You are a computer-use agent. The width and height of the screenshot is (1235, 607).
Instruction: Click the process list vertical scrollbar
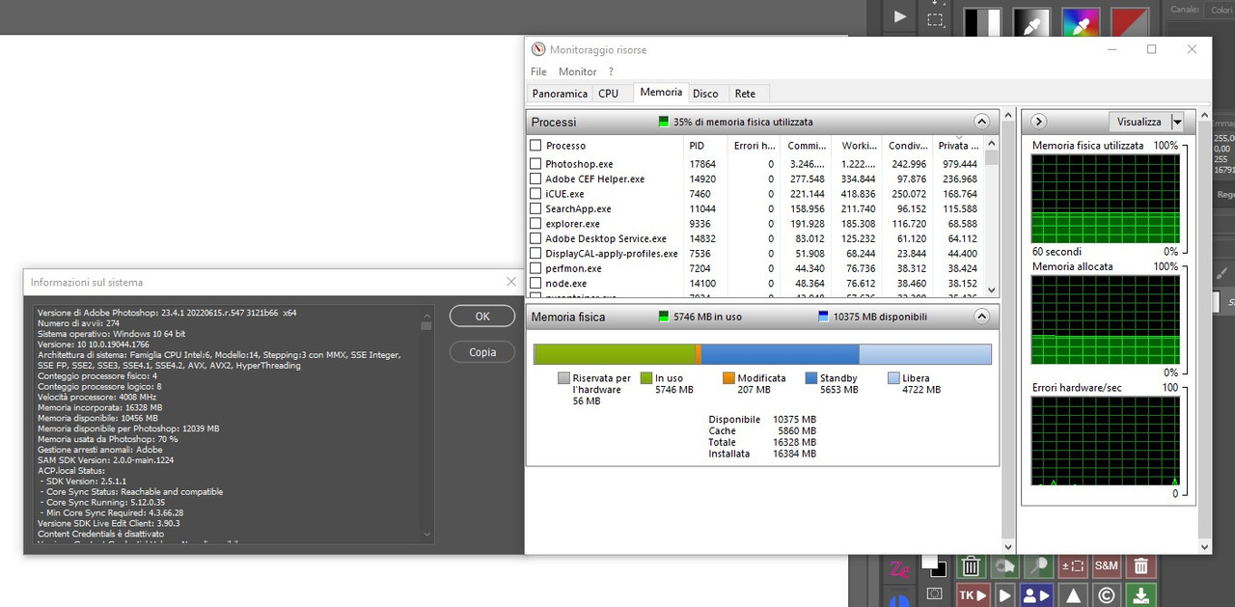click(x=992, y=217)
